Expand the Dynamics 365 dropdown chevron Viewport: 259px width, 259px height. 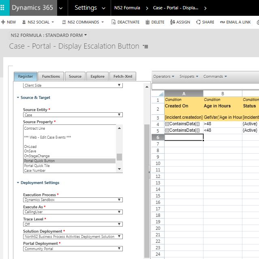tap(61, 8)
